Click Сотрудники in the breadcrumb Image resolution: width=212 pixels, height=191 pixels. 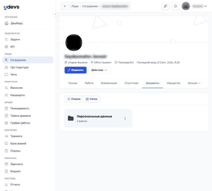[x=90, y=6]
